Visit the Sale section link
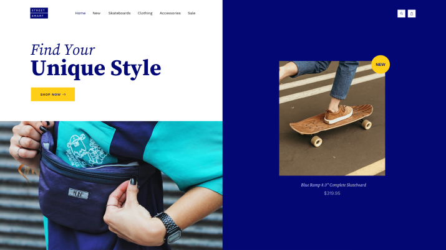The image size is (446, 250). [191, 13]
